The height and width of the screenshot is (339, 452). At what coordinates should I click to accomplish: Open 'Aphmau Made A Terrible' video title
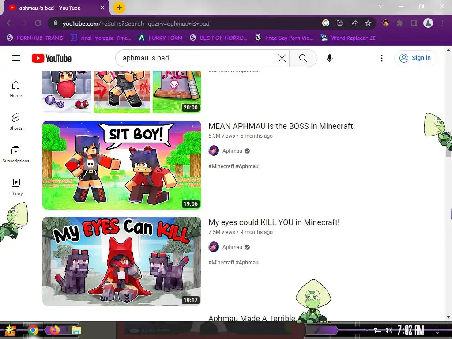pos(252,318)
